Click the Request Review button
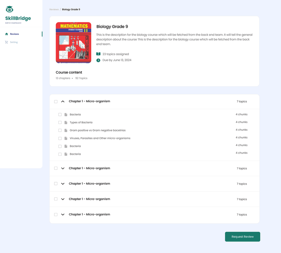The image size is (281, 253). point(242,236)
